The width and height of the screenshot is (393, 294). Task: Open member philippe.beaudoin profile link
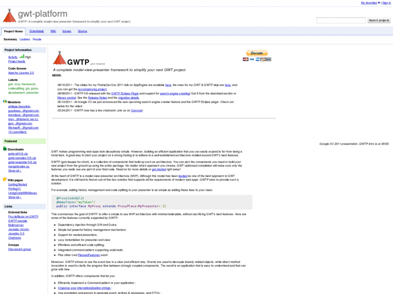point(19,107)
